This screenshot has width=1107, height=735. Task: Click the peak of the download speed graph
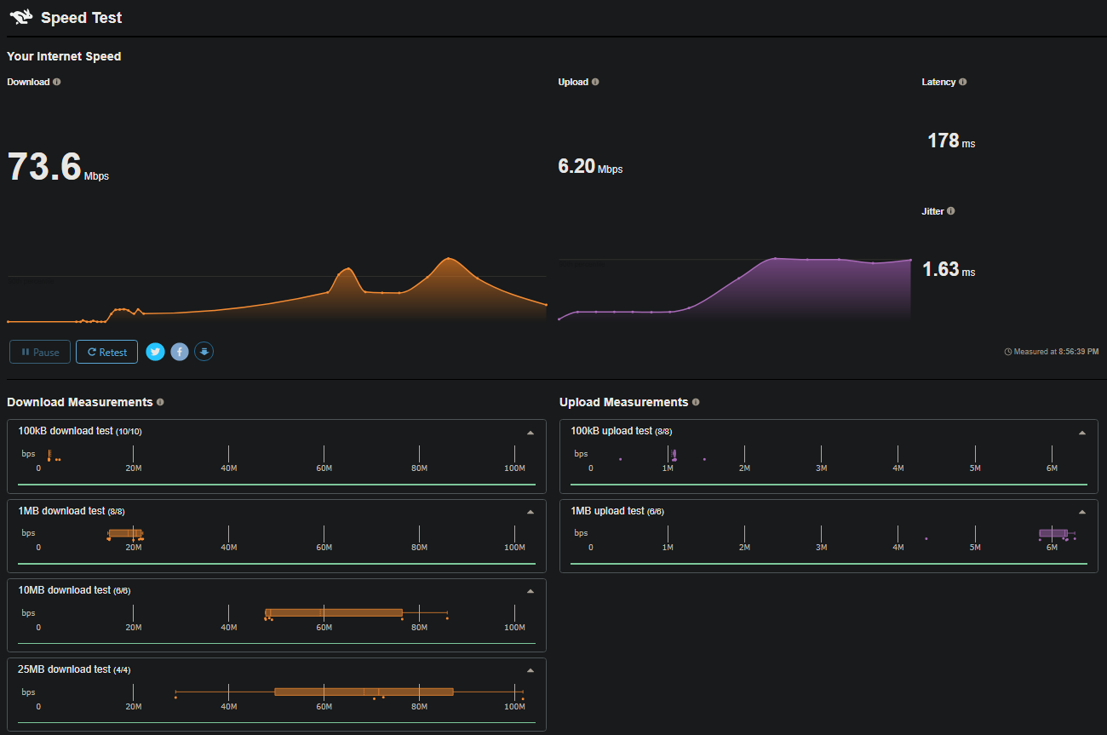[x=449, y=258]
